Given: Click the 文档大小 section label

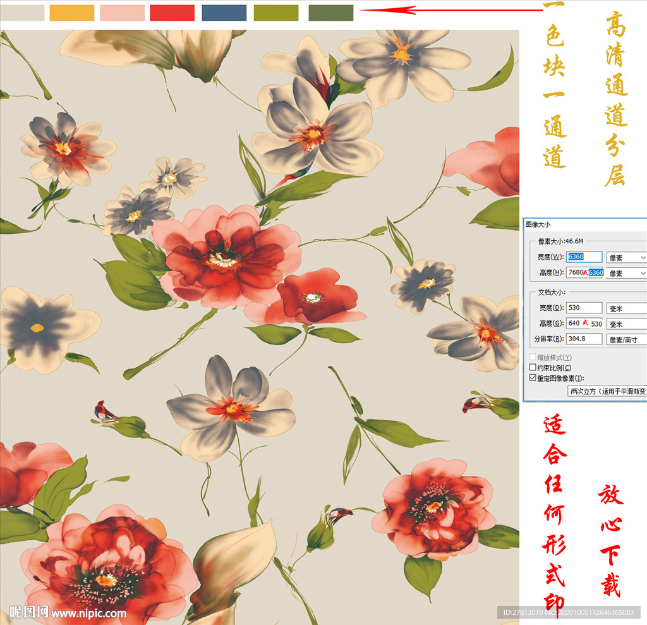Looking at the screenshot, I should point(552,292).
